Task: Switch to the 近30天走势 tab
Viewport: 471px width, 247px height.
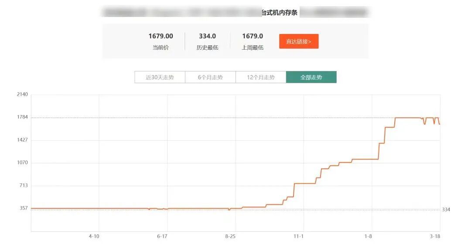Action: click(160, 77)
